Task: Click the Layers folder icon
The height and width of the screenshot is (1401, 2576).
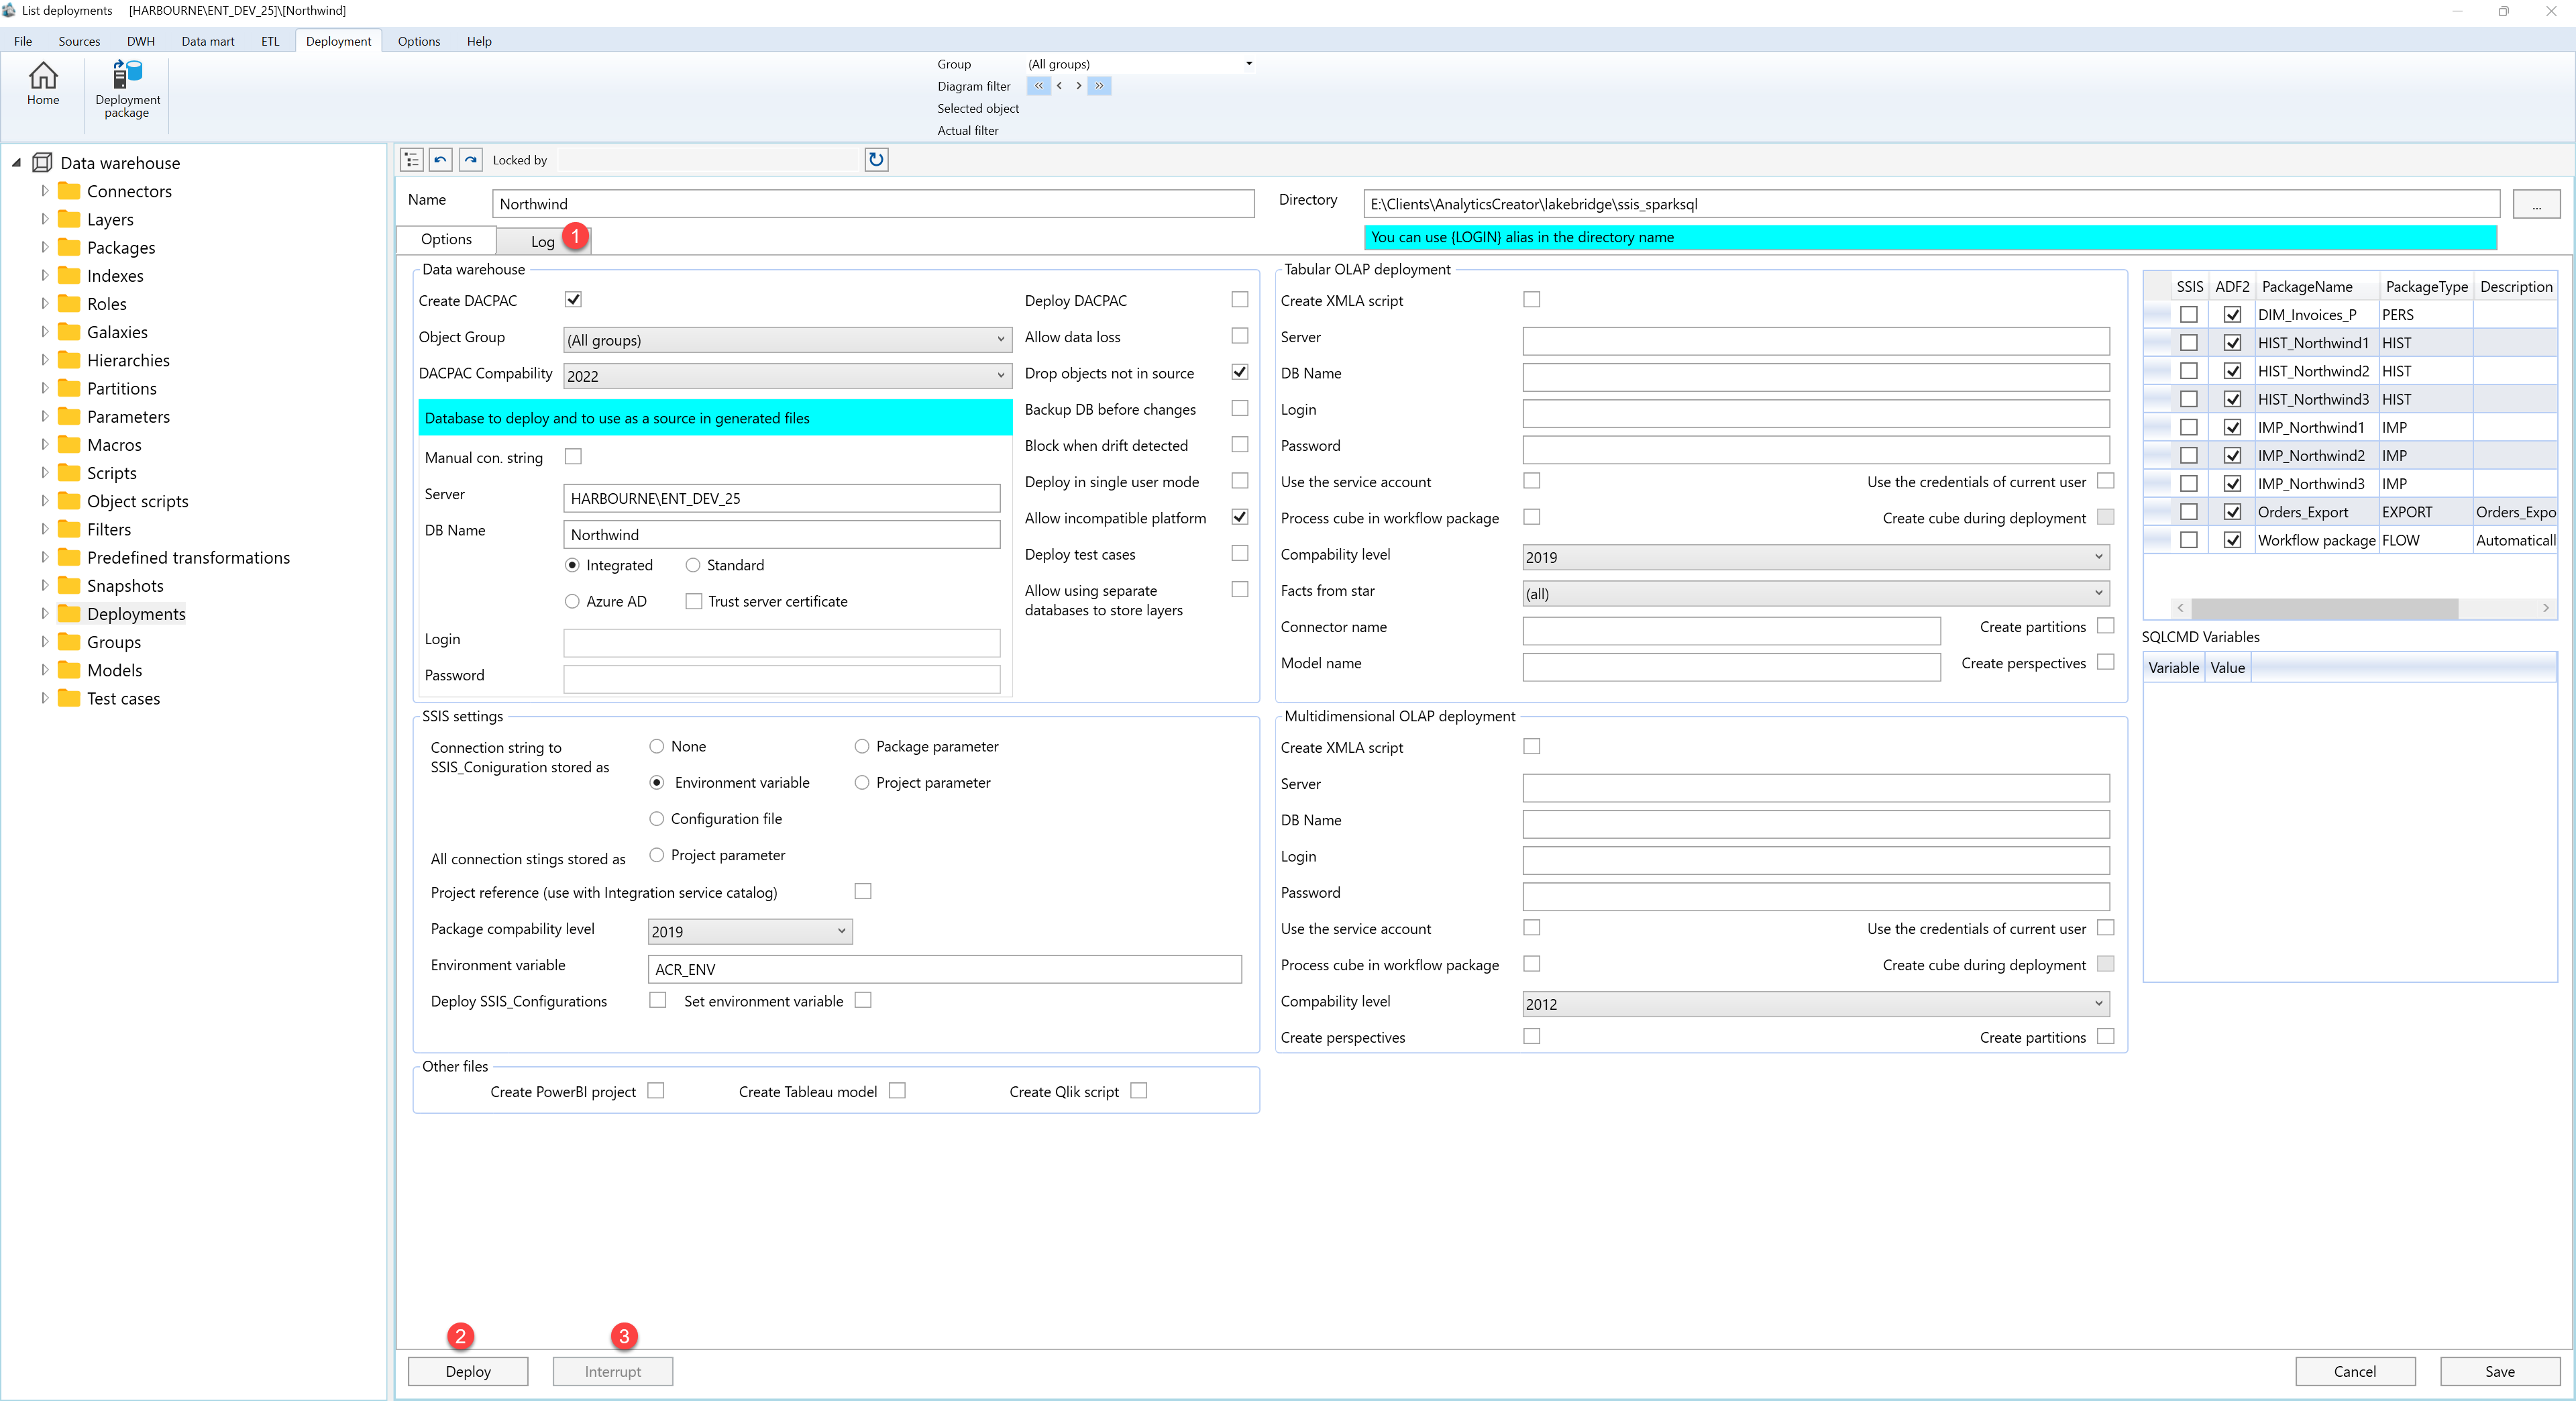Action: [69, 219]
